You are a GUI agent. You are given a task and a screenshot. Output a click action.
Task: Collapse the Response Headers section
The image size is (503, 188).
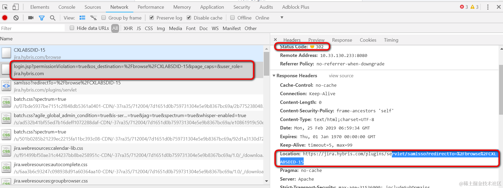[x=274, y=76]
